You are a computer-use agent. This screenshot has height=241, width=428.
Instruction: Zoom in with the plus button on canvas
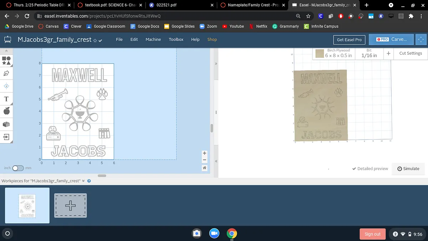coord(204,153)
